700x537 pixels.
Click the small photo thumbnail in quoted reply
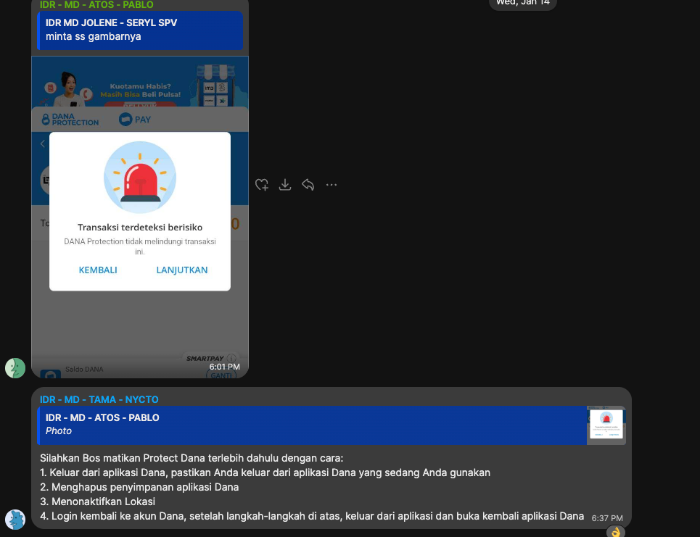coord(606,424)
